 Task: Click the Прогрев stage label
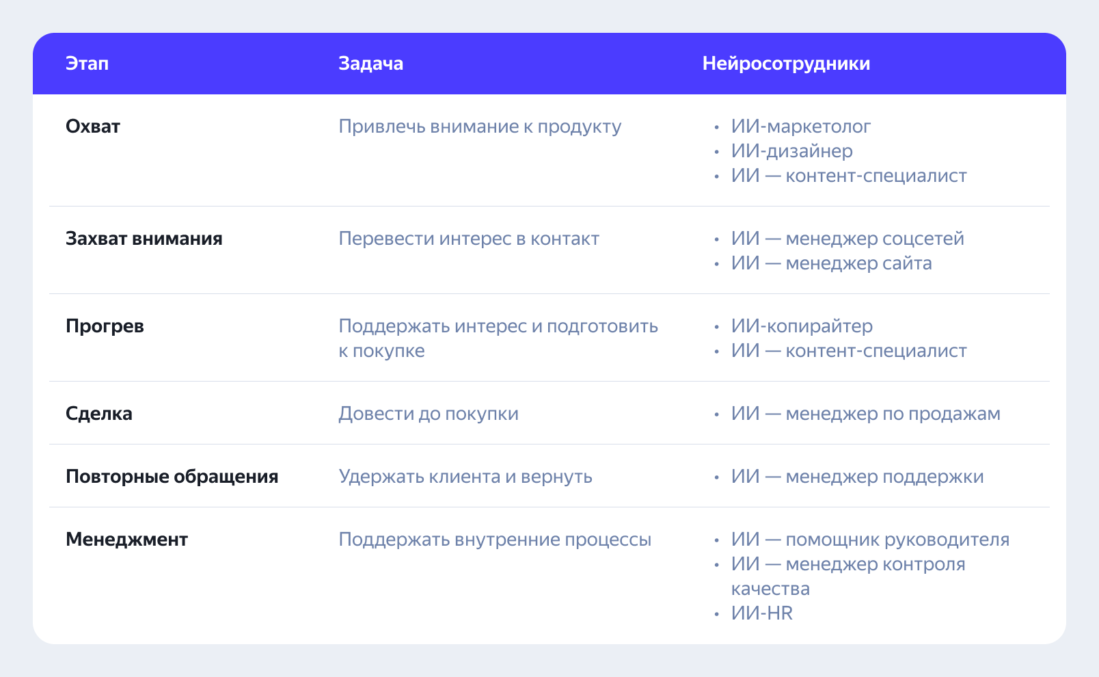(x=105, y=326)
